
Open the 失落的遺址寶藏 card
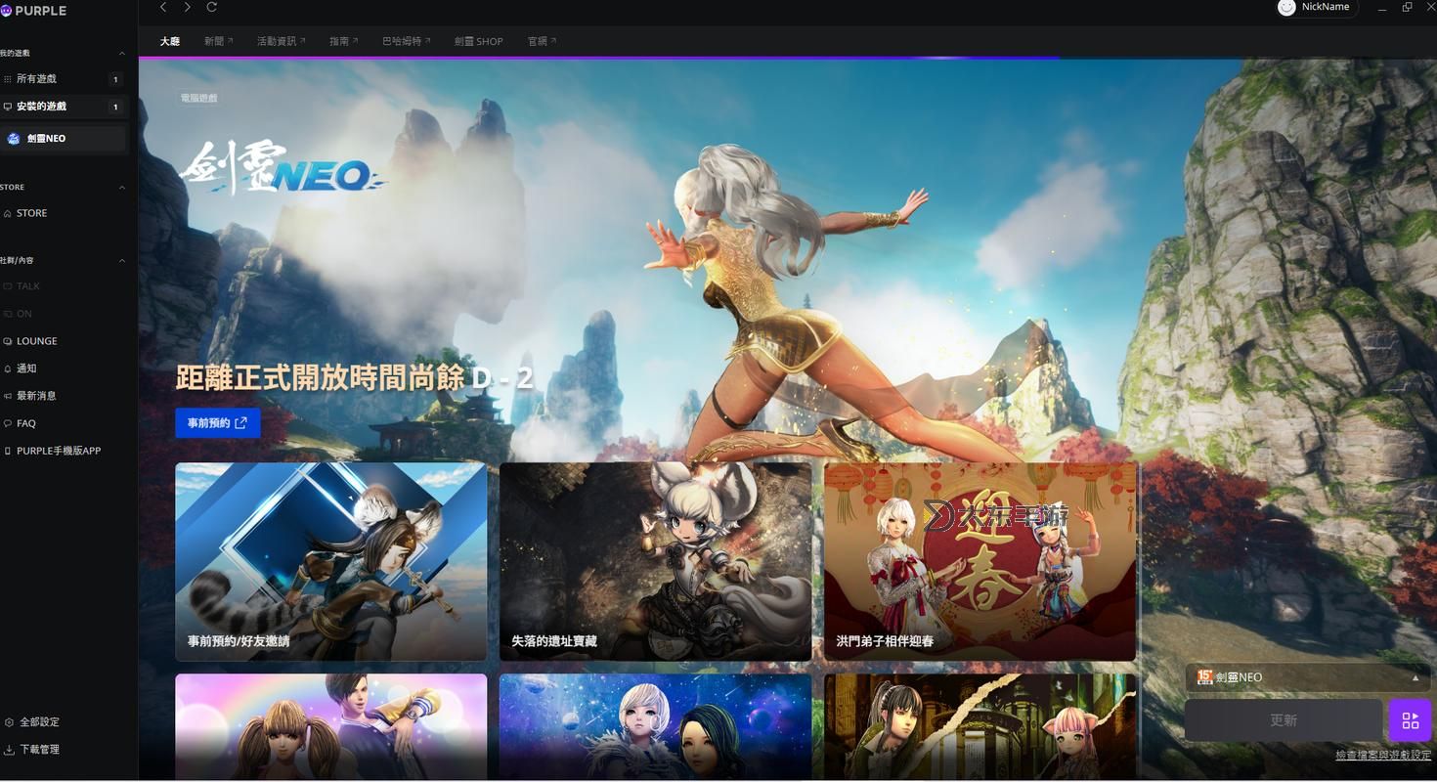[x=655, y=561]
